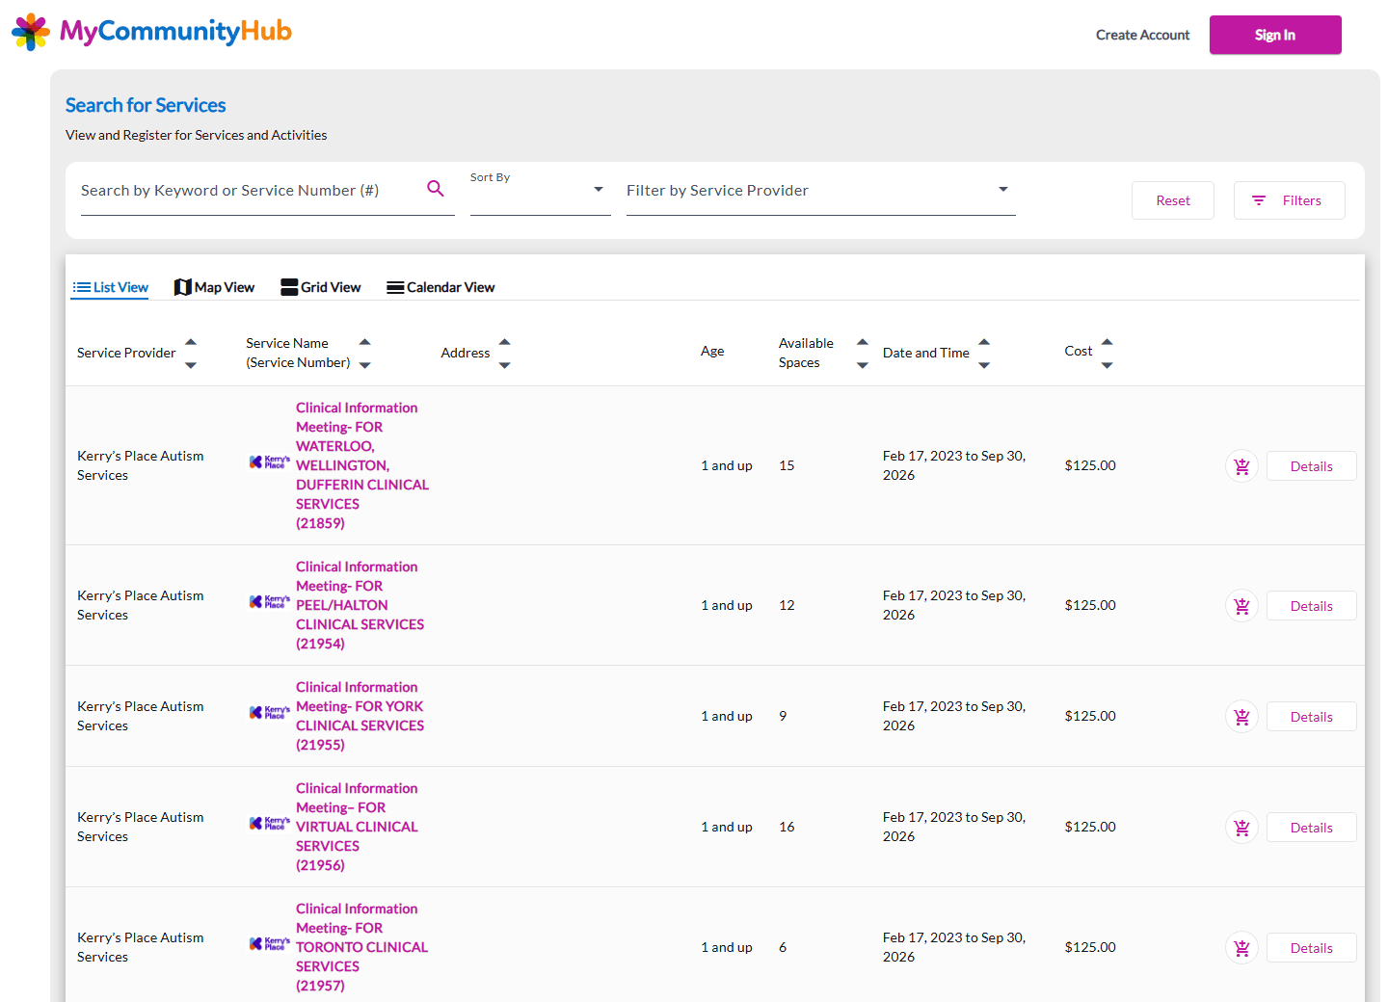Click the Cost column header label
Viewport: 1388px width, 1002px height.
pyautogui.click(x=1079, y=352)
